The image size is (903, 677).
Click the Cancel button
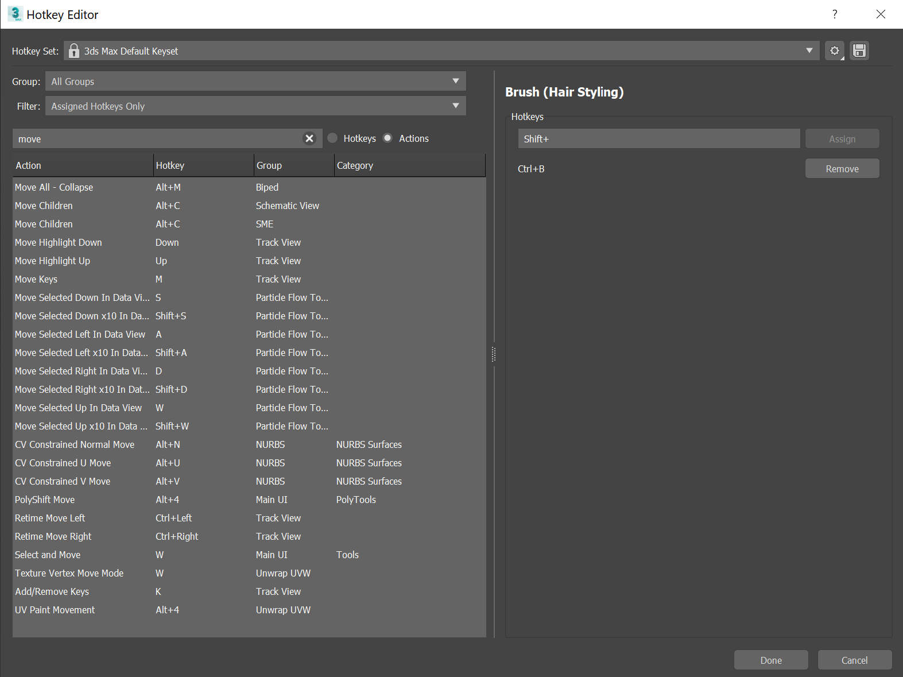click(855, 660)
